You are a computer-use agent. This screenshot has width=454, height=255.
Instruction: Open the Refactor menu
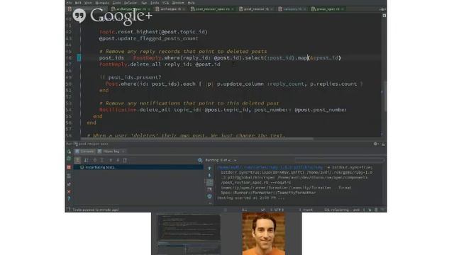(131, 3)
